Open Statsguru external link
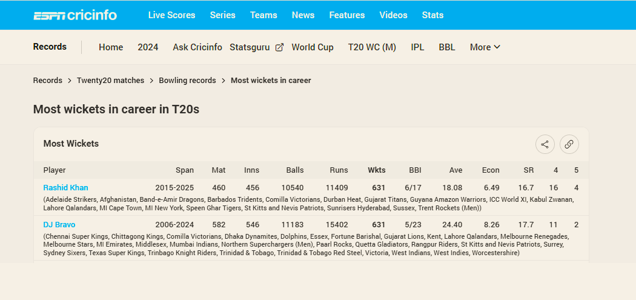 pyautogui.click(x=256, y=47)
